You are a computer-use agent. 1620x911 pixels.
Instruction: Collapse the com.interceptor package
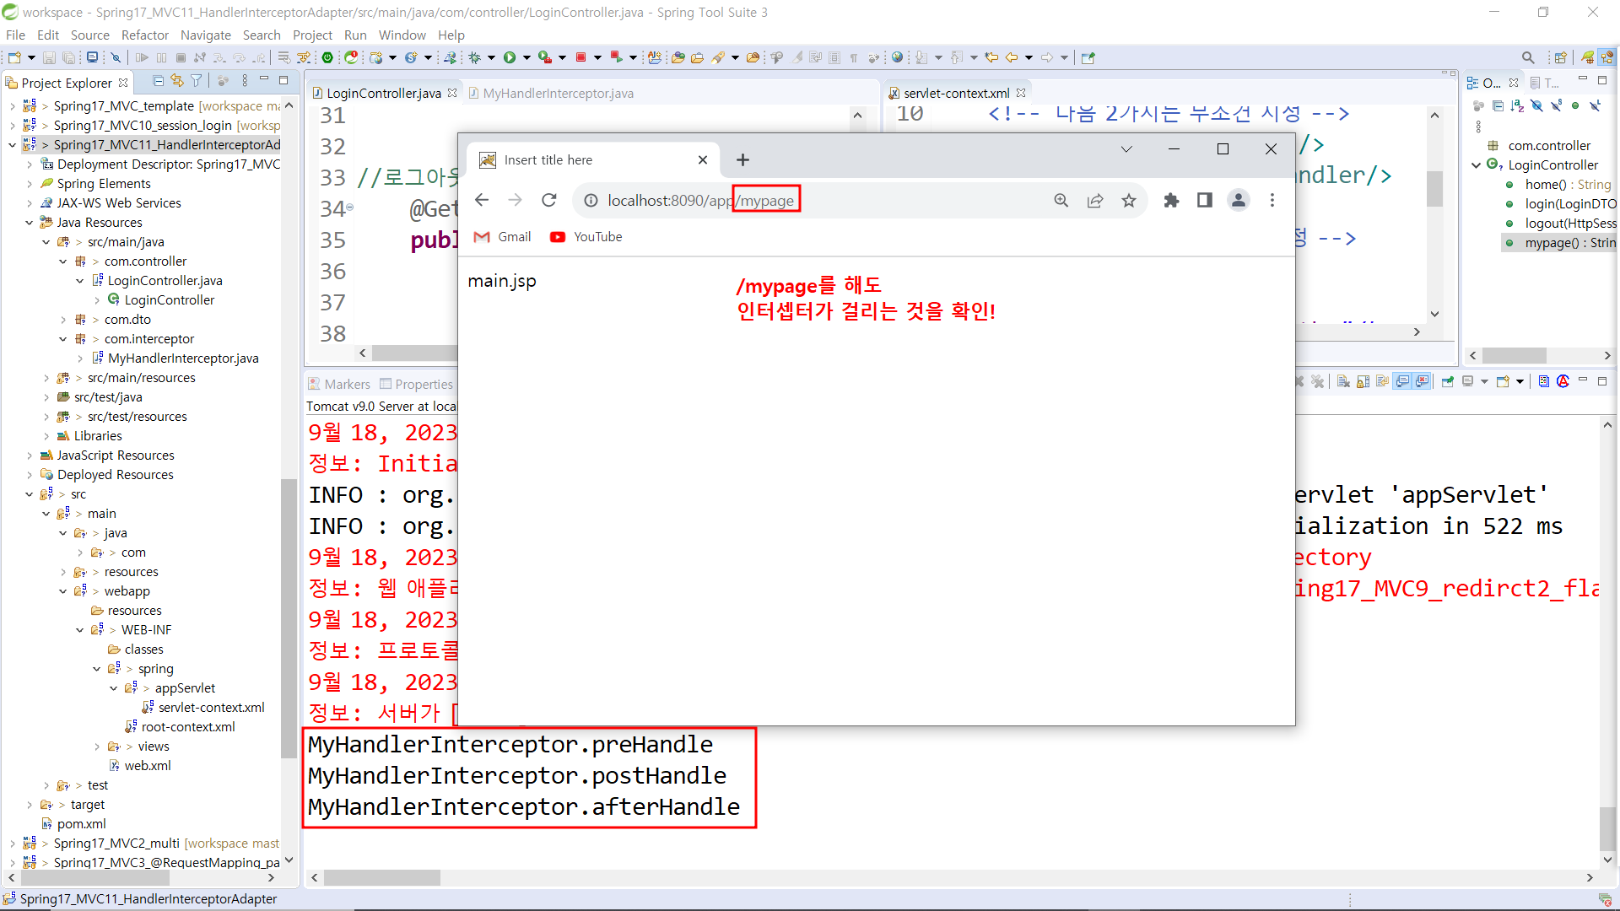pos(63,339)
